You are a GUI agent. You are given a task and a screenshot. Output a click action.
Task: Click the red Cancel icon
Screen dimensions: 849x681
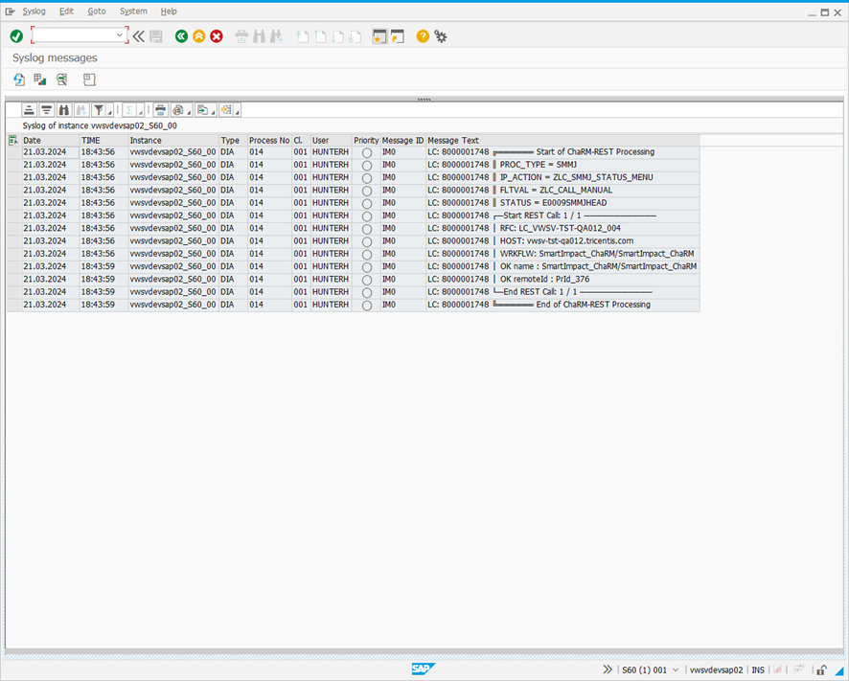(x=217, y=36)
